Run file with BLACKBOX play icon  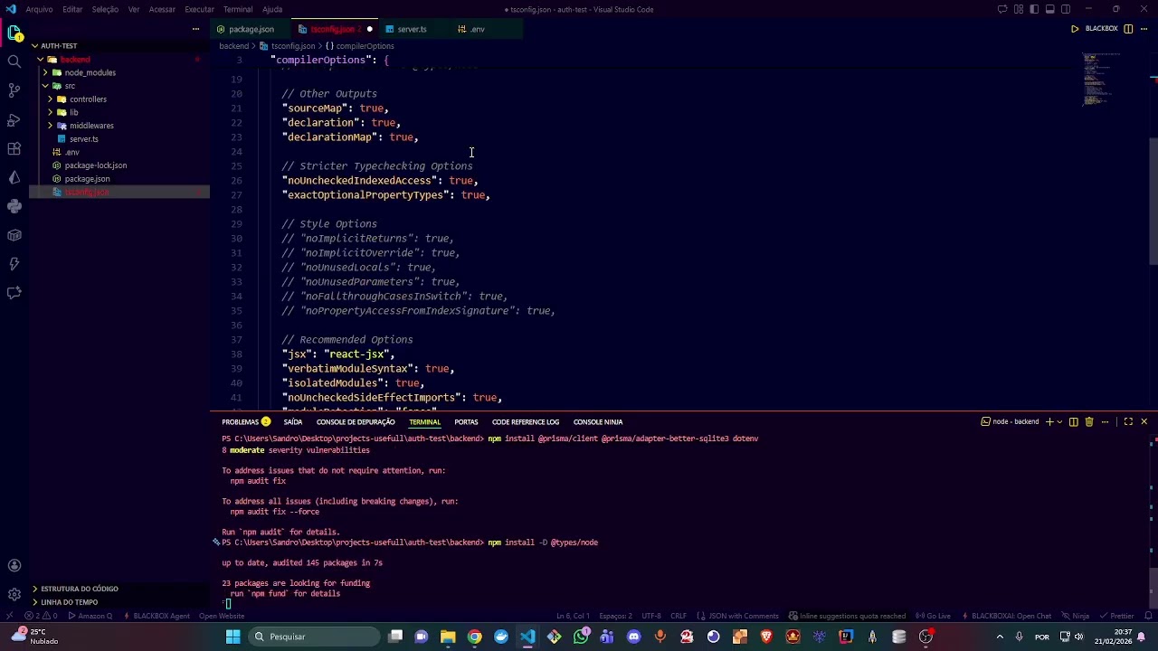click(1075, 29)
